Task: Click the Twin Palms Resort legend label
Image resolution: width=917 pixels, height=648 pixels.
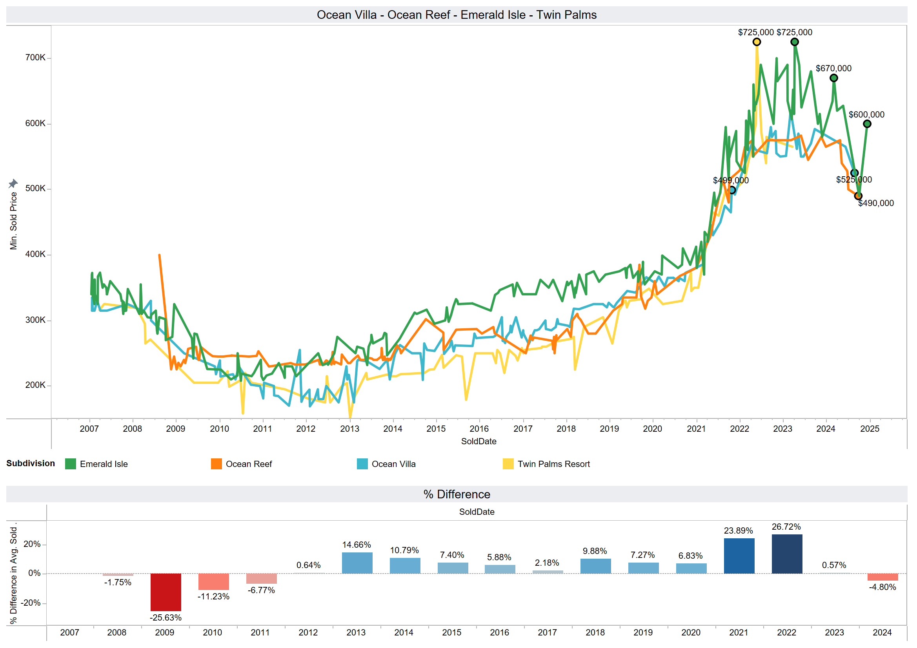Action: click(x=554, y=464)
